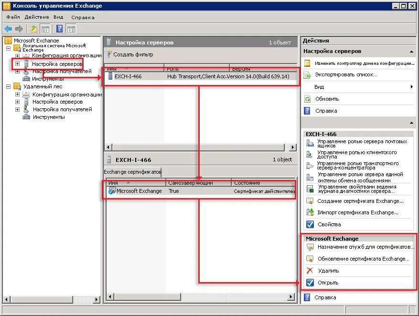The height and width of the screenshot is (316, 419).
Task: Open the View menu (Вид) in menu bar
Action: (x=58, y=17)
